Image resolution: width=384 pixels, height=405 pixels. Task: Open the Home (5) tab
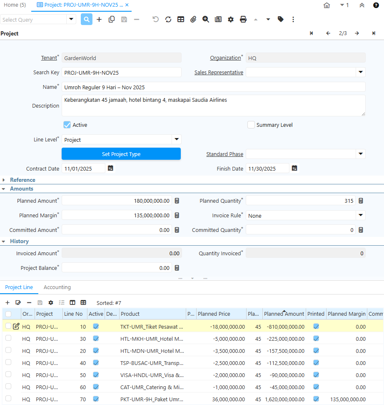(x=15, y=5)
